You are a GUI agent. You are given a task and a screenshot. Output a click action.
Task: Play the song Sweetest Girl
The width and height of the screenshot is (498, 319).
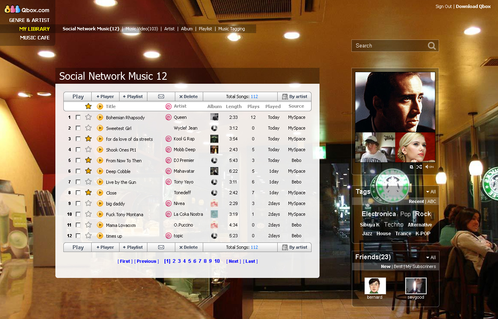pos(100,128)
